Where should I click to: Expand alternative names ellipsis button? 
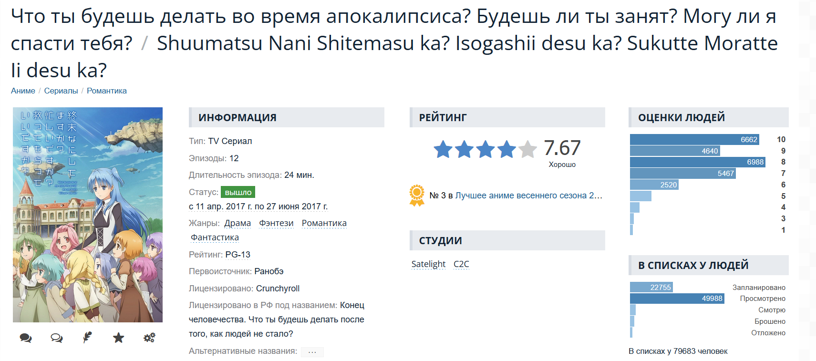[x=312, y=352]
